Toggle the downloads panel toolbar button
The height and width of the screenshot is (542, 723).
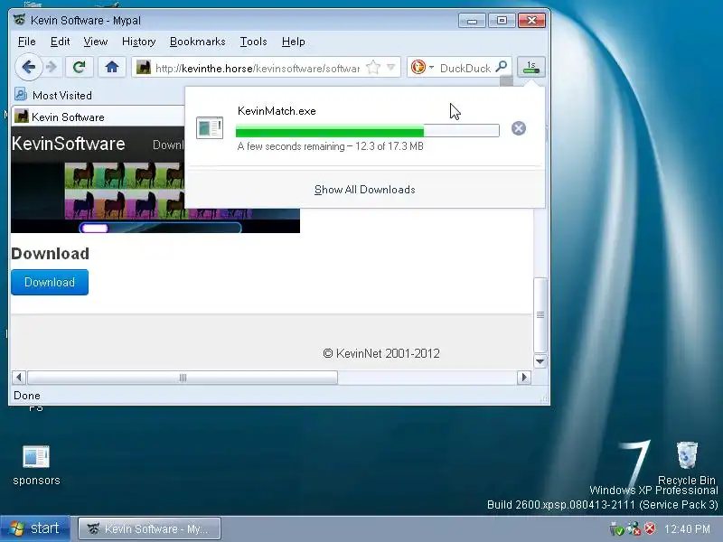[x=531, y=67]
